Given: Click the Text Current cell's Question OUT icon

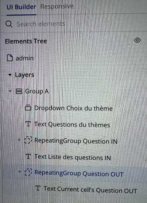Looking at the screenshot, I should (x=38, y=188).
